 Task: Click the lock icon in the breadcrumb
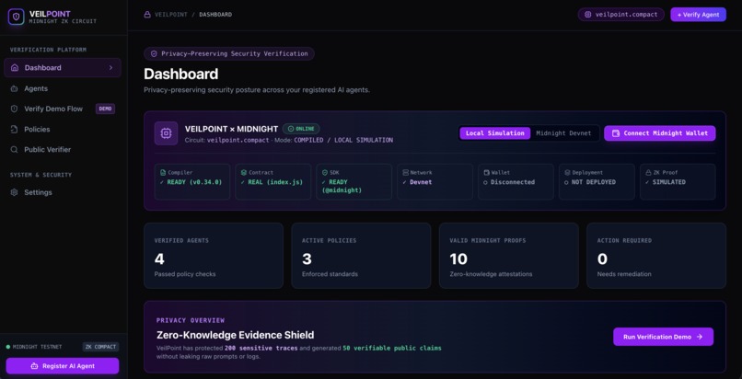147,15
